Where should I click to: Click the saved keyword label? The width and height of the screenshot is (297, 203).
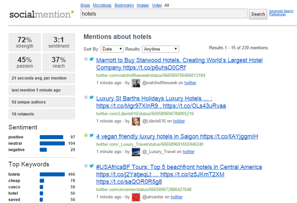pyautogui.click(x=14, y=200)
